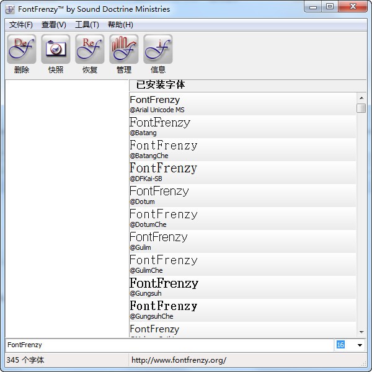Click the font size value 16

(x=340, y=345)
